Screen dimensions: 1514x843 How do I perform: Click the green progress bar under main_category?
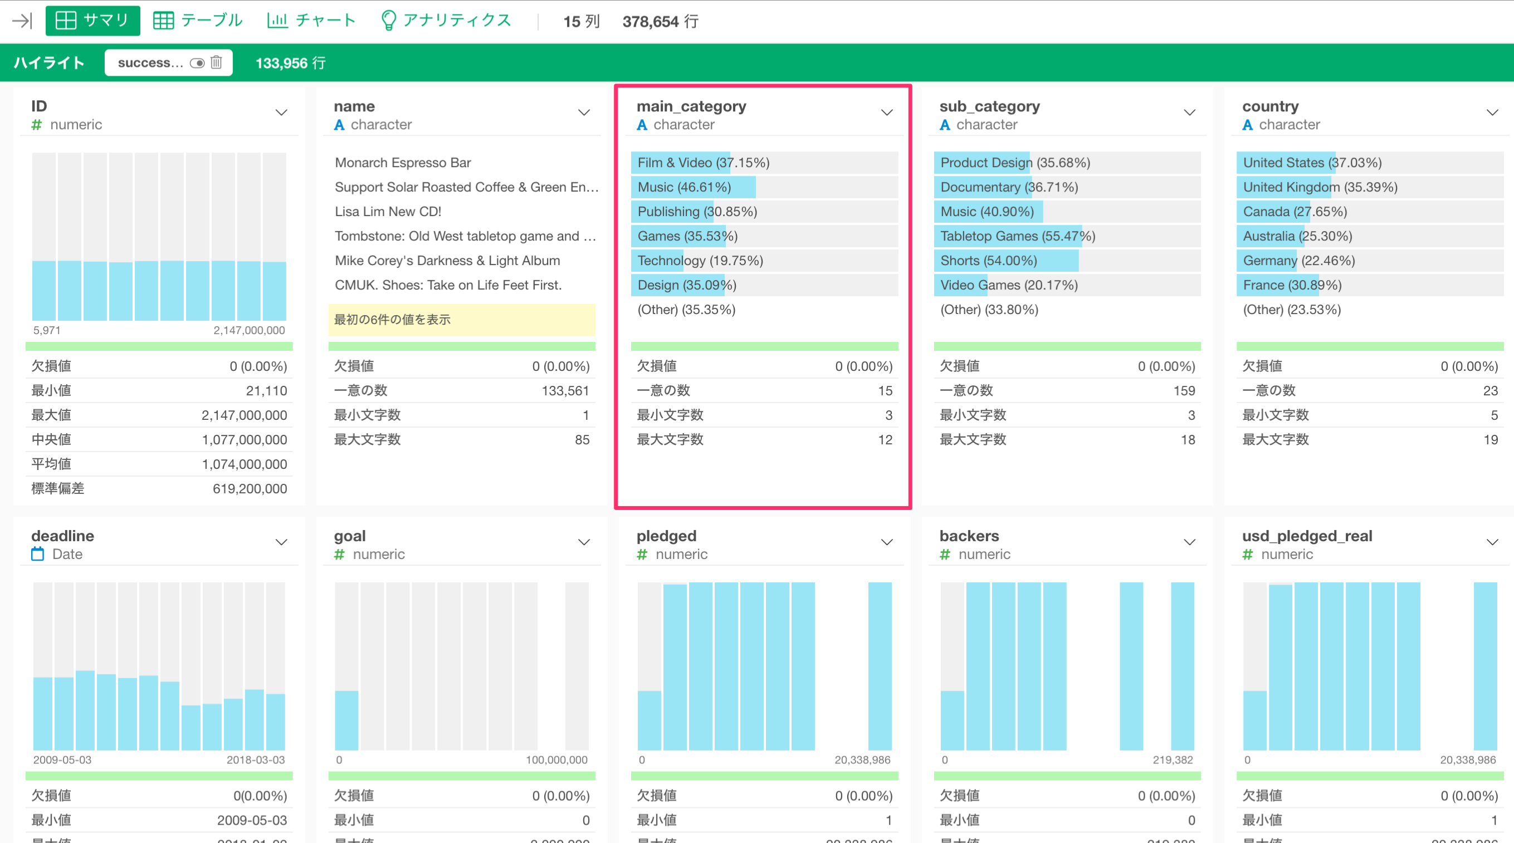(x=764, y=346)
